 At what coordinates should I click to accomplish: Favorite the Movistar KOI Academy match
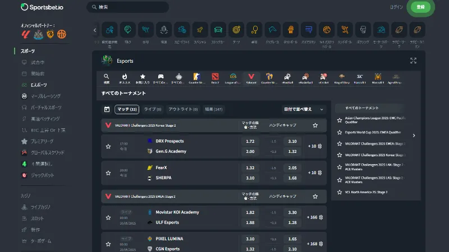[x=108, y=217]
